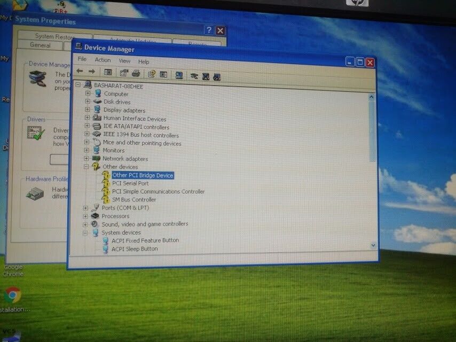The height and width of the screenshot is (342, 456).
Task: Select the Monitors category icon
Action: 96,150
